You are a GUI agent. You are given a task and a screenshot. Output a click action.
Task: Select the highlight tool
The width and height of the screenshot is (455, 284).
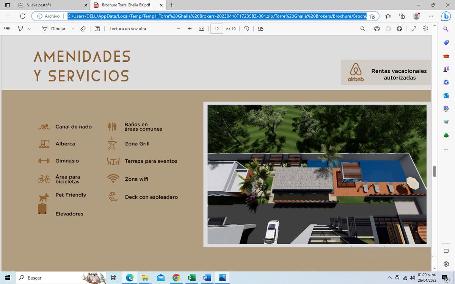[x=21, y=29]
